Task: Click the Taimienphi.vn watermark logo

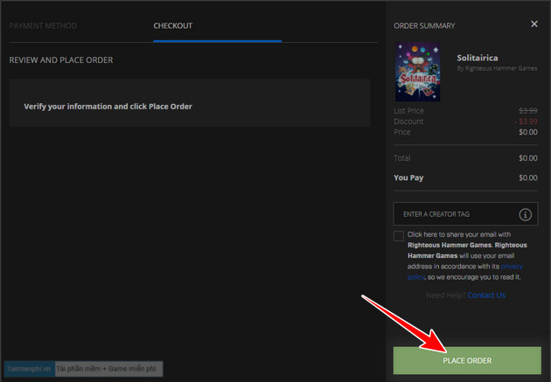Action: click(x=28, y=370)
